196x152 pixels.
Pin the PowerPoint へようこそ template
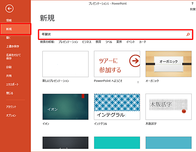pos(138,82)
